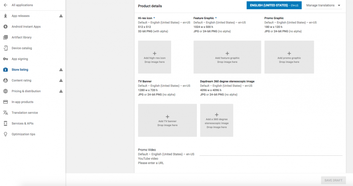Image resolution: width=353 pixels, height=186 pixels.
Task: Click the Content rating icon
Action: 5,80
